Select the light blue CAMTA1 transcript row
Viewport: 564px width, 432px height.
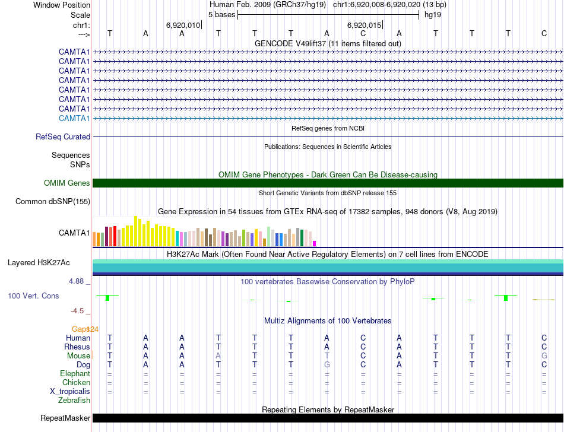coord(328,118)
